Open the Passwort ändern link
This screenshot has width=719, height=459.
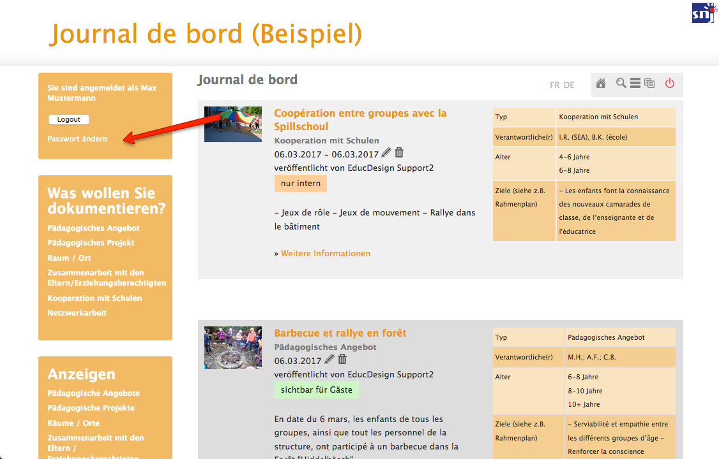click(x=77, y=139)
